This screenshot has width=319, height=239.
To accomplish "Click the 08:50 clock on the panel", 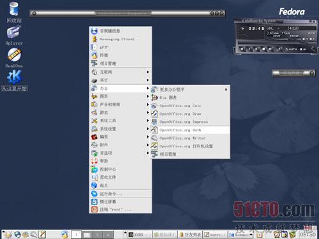I will click(308, 235).
